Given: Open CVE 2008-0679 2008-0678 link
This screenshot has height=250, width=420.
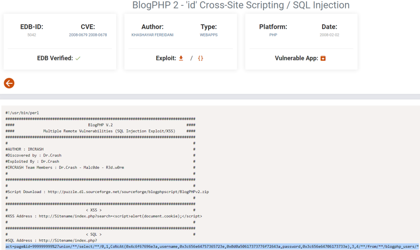Looking at the screenshot, I should click(x=88, y=35).
